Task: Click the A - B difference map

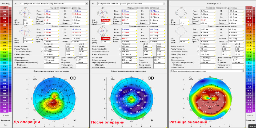Action: 210,99
